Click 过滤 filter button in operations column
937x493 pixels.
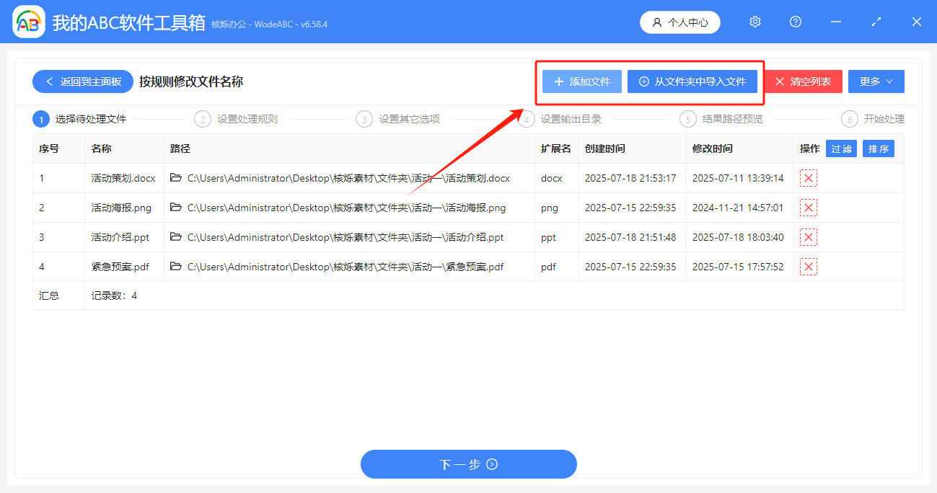(841, 148)
